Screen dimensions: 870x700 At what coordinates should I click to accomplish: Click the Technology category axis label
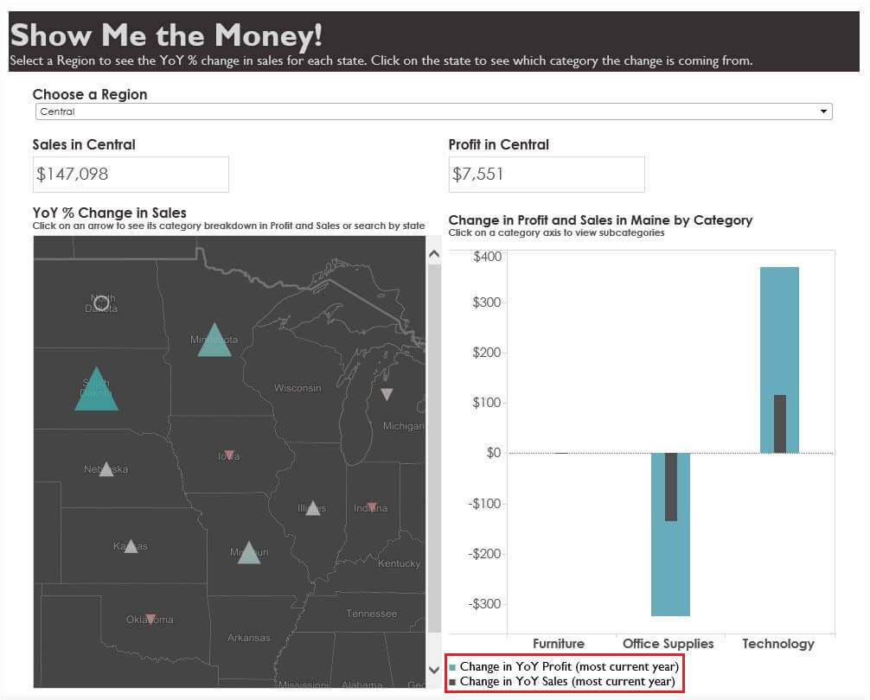pos(777,643)
